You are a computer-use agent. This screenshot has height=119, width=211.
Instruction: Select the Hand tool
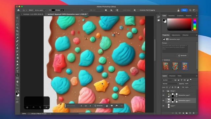tap(17, 82)
